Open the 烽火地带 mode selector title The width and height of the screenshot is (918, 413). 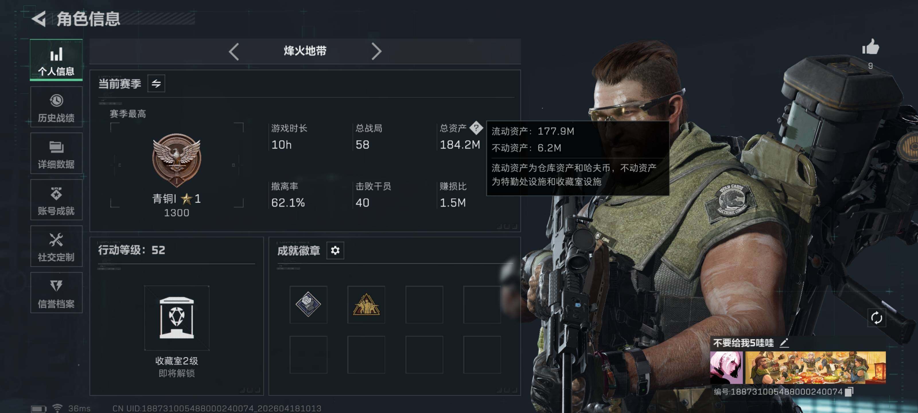coord(305,51)
